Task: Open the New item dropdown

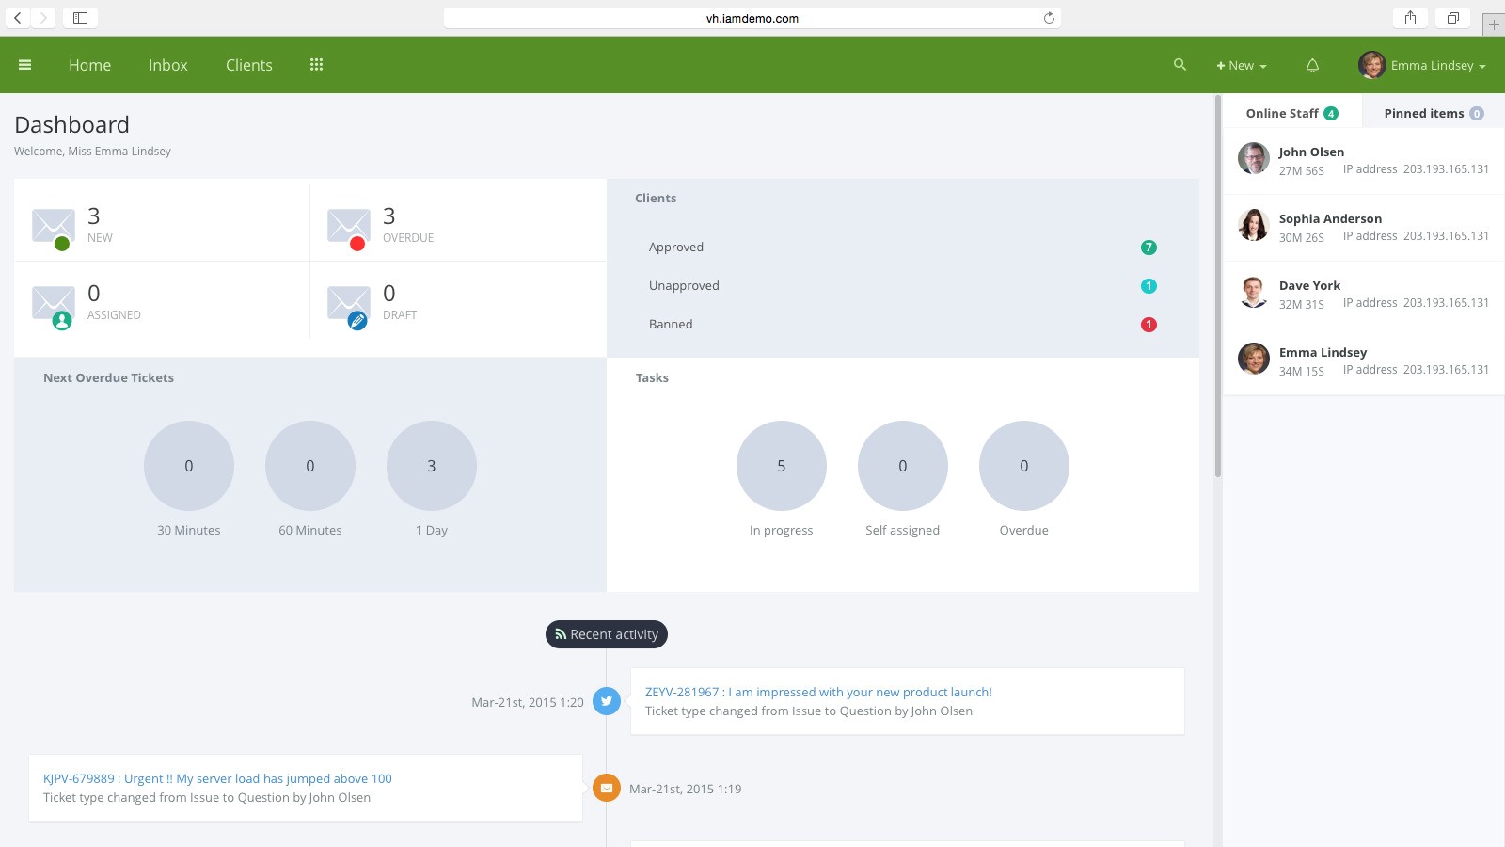Action: pos(1240,65)
